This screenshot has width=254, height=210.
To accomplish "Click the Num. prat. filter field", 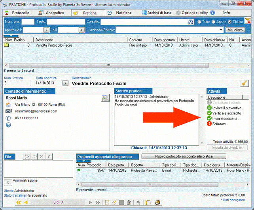I will click(28, 22).
